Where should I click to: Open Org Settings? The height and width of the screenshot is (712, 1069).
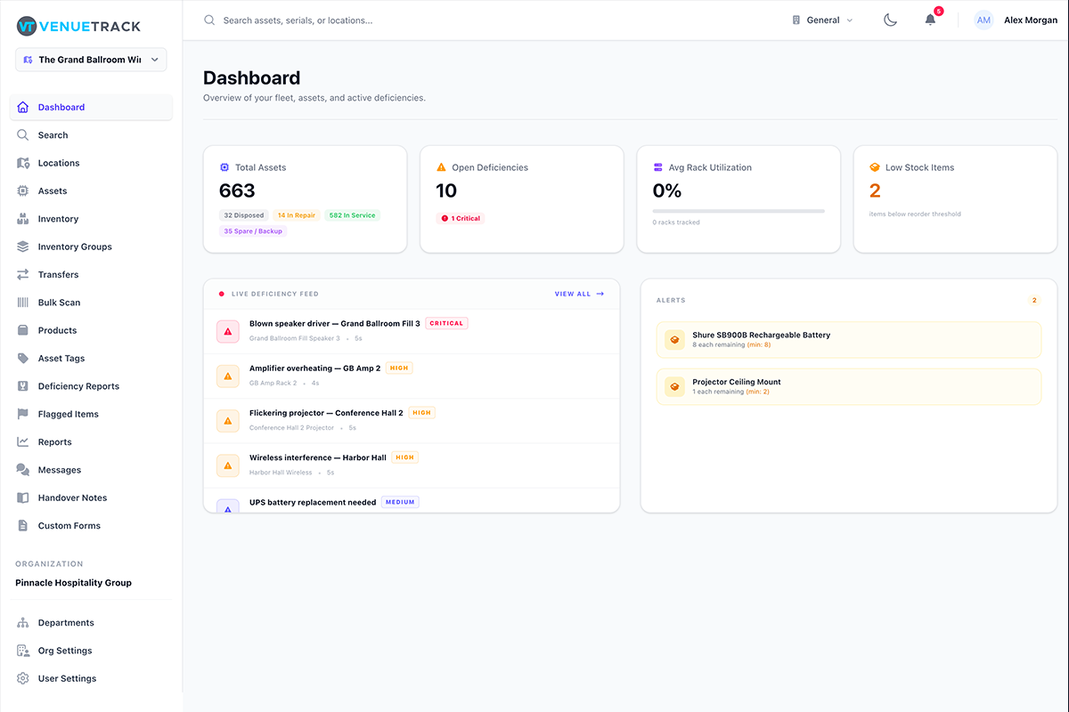pyautogui.click(x=66, y=650)
